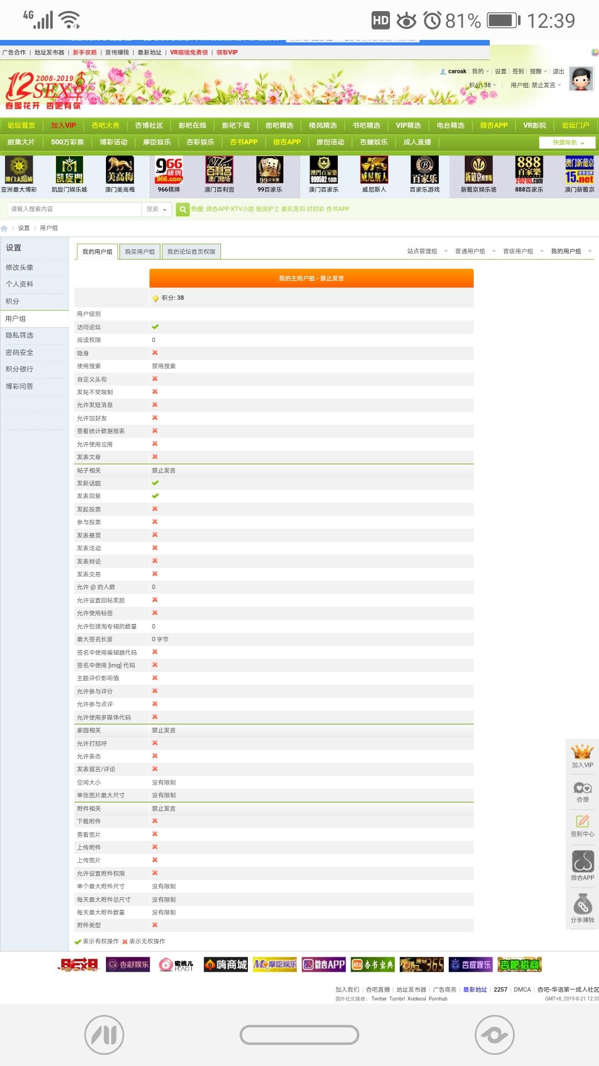Click the 广告合作 top link
Viewport: 599px width, 1066px height.
(14, 53)
